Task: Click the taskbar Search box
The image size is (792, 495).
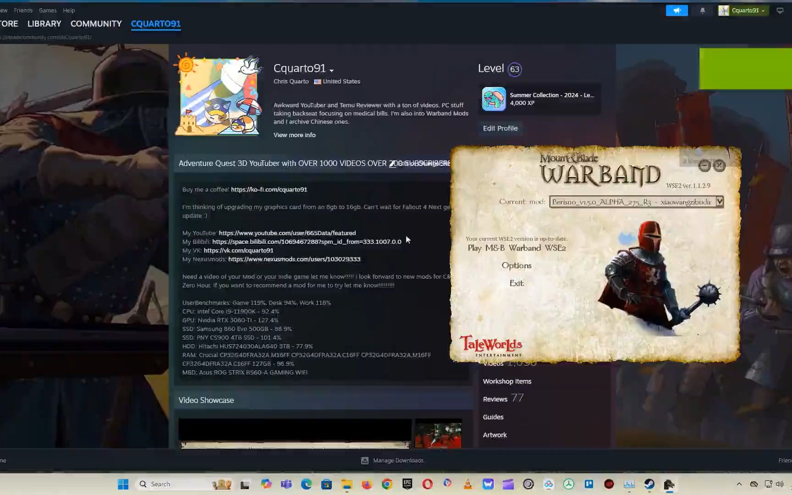Action: pyautogui.click(x=183, y=484)
